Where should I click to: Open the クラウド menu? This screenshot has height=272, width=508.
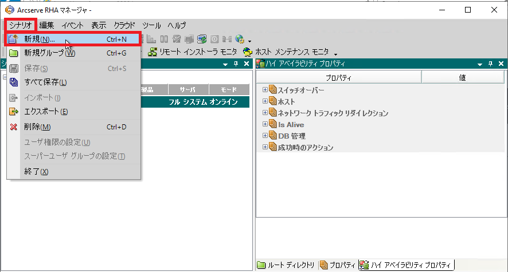(124, 25)
